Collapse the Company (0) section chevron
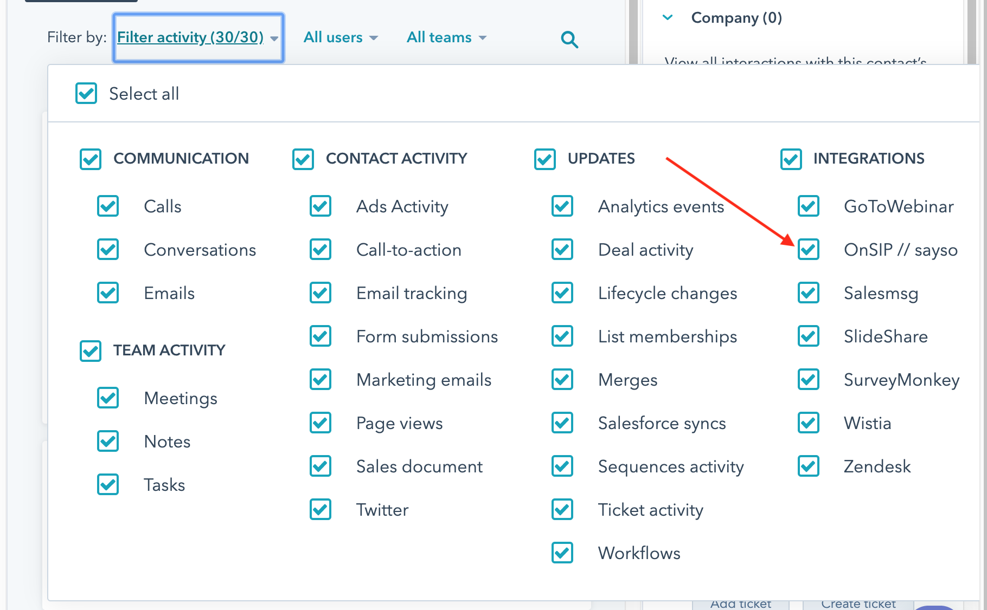Image resolution: width=987 pixels, height=610 pixels. pos(668,17)
